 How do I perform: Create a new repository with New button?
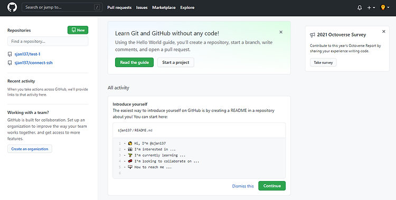pyautogui.click(x=78, y=30)
